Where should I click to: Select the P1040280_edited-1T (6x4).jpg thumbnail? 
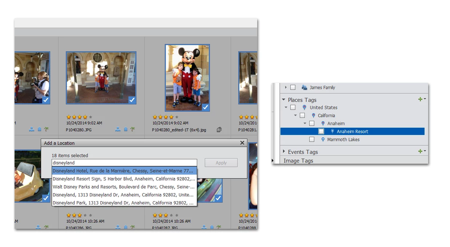[187, 78]
